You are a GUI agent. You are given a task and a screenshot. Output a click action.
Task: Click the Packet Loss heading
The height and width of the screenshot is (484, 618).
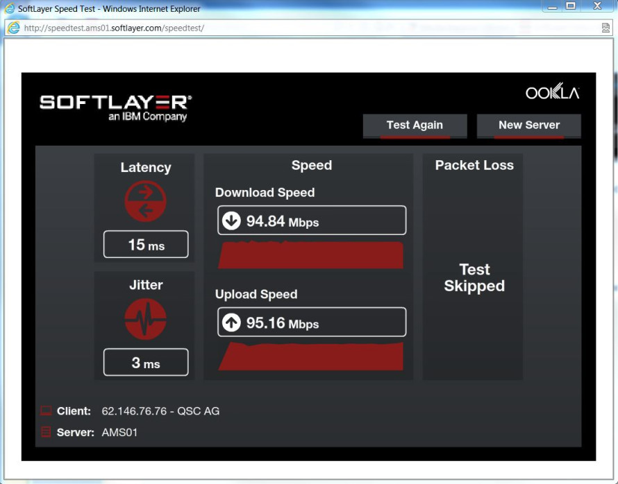474,165
